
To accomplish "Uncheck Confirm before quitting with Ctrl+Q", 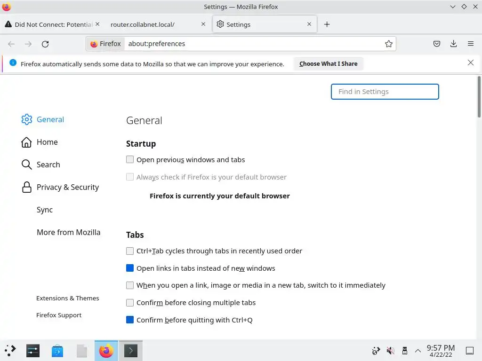I will [130, 320].
